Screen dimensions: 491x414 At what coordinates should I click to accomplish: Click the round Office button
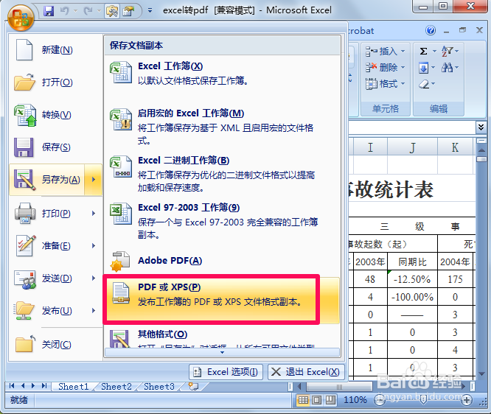pyautogui.click(x=21, y=18)
